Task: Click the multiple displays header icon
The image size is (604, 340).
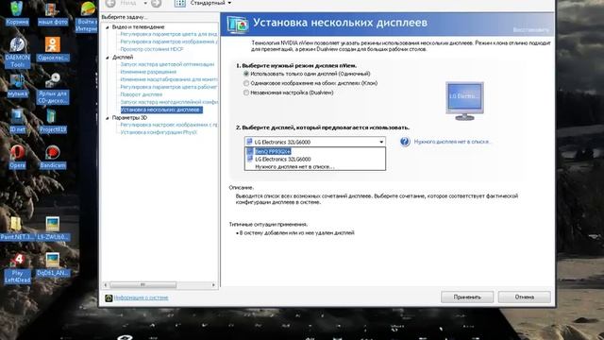Action: point(237,25)
